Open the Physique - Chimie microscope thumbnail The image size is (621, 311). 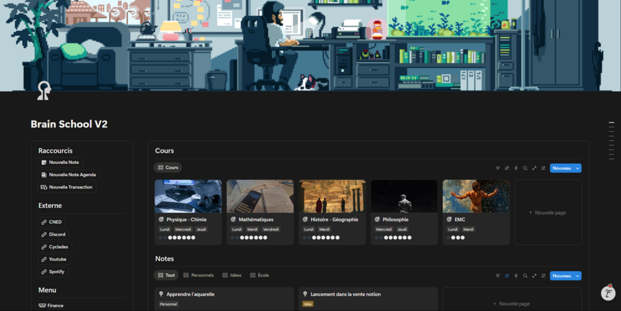(188, 196)
